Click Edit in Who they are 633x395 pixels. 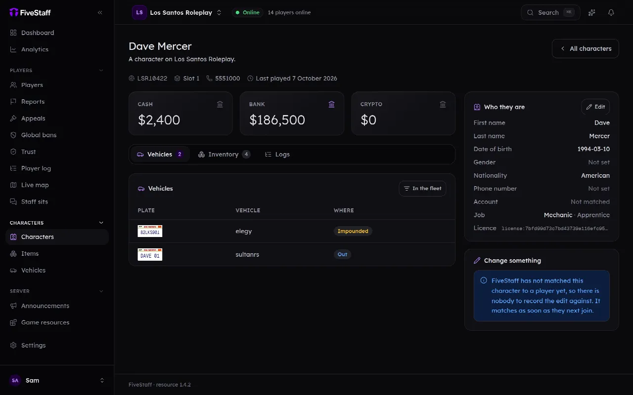click(x=595, y=107)
